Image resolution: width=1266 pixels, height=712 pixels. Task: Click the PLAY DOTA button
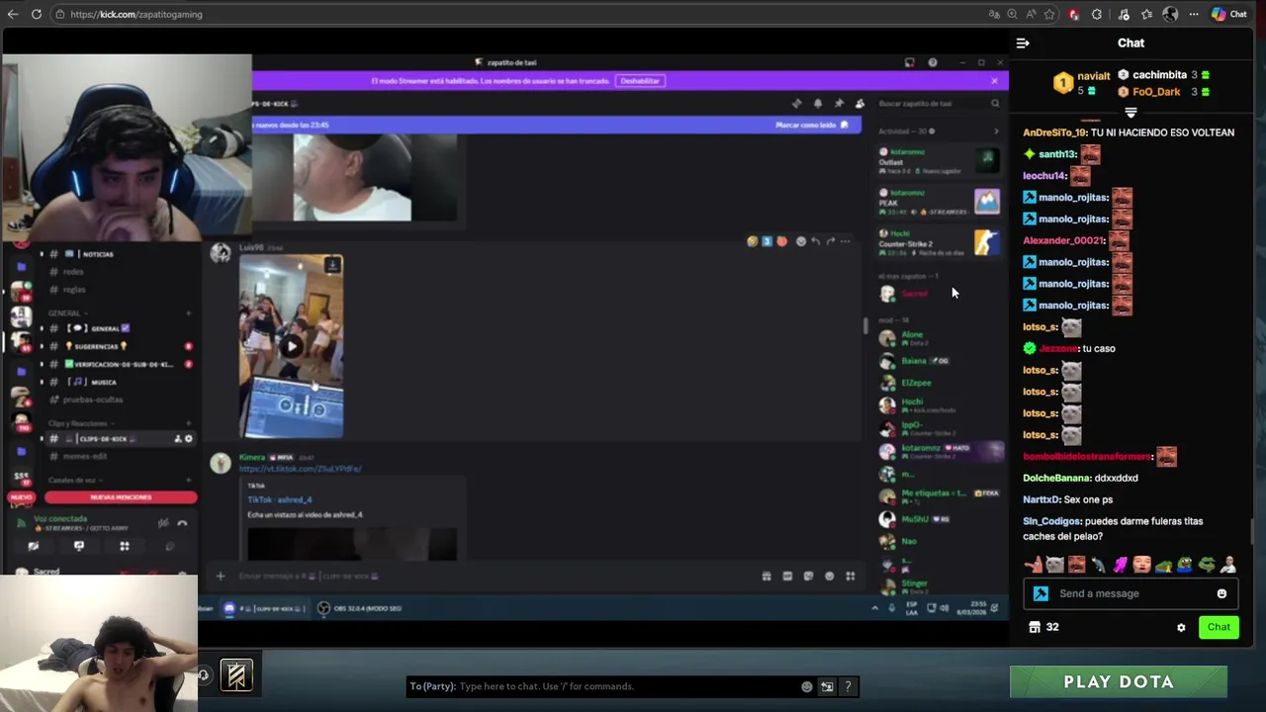(x=1119, y=681)
